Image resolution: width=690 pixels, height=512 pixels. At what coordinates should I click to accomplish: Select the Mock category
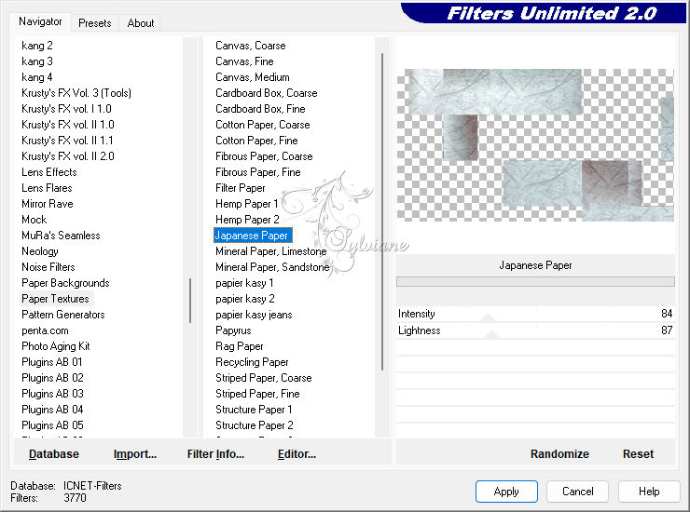pyautogui.click(x=34, y=220)
